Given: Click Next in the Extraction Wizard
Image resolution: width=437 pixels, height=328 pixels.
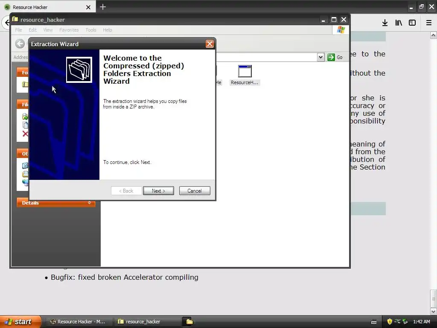Looking at the screenshot, I should tap(158, 191).
